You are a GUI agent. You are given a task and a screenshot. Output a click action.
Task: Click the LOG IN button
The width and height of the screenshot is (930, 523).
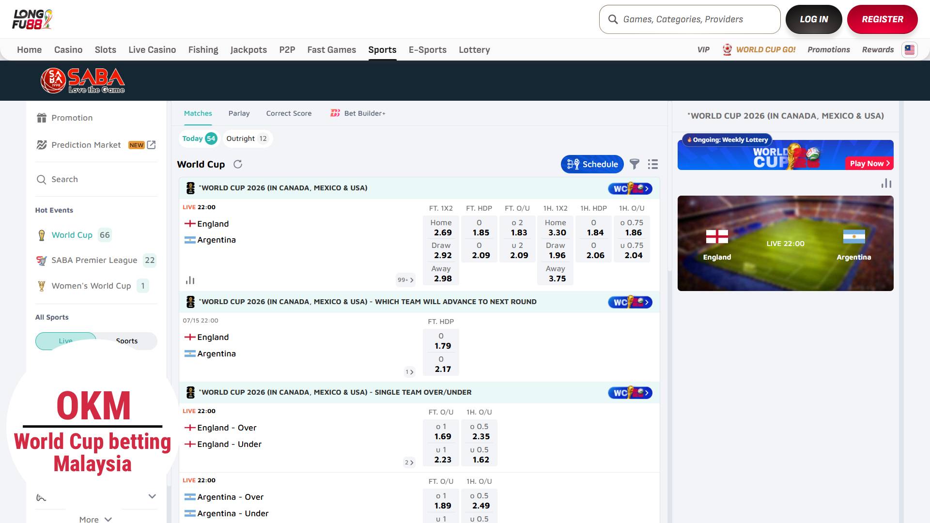(x=814, y=19)
